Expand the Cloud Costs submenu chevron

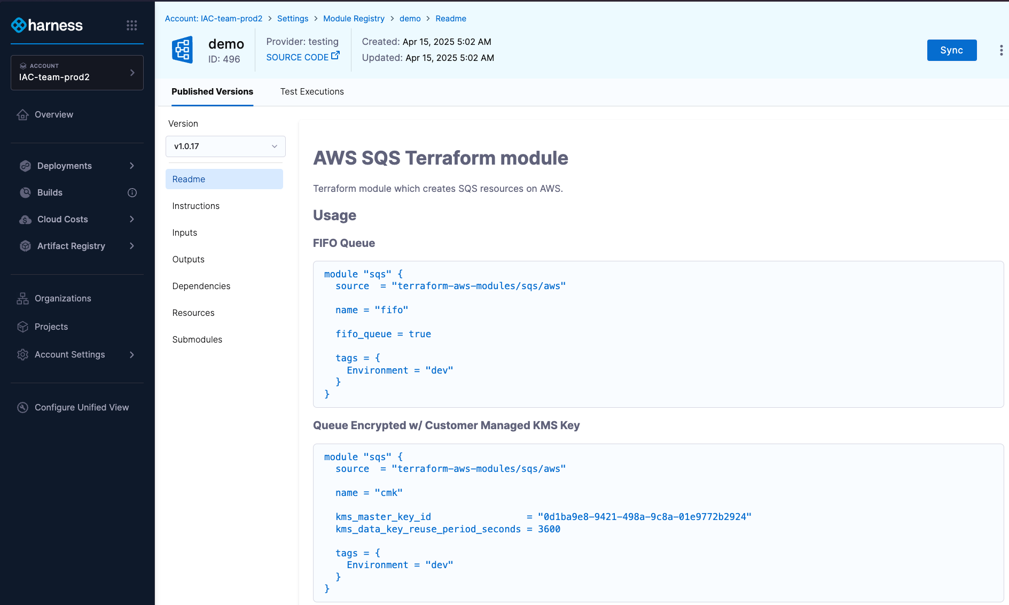[132, 219]
